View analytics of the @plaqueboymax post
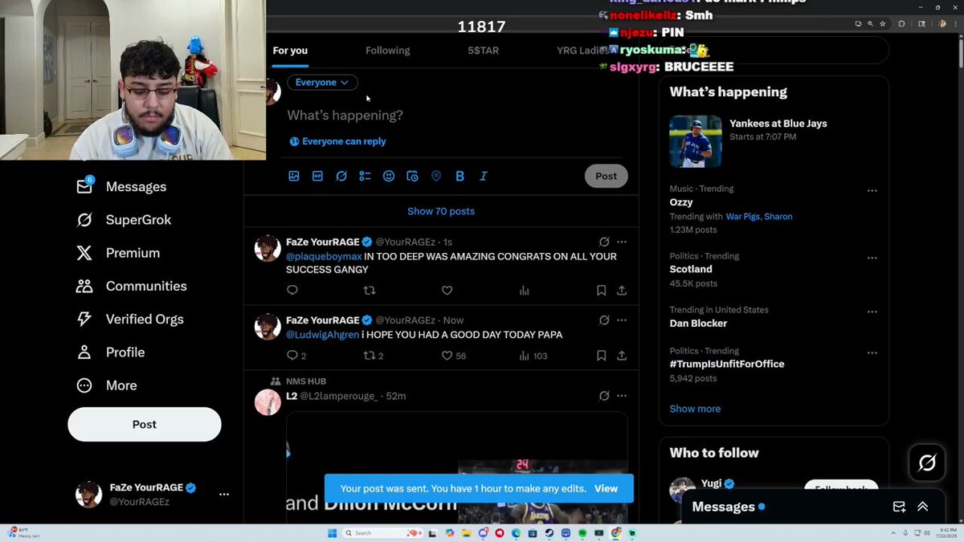Screen dimensions: 964x542 click(x=525, y=291)
